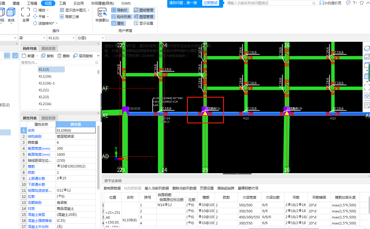Click dashed rectangle selection icon on canvas sidebar
Viewport: 370px width, 229px height.
pos(367,87)
